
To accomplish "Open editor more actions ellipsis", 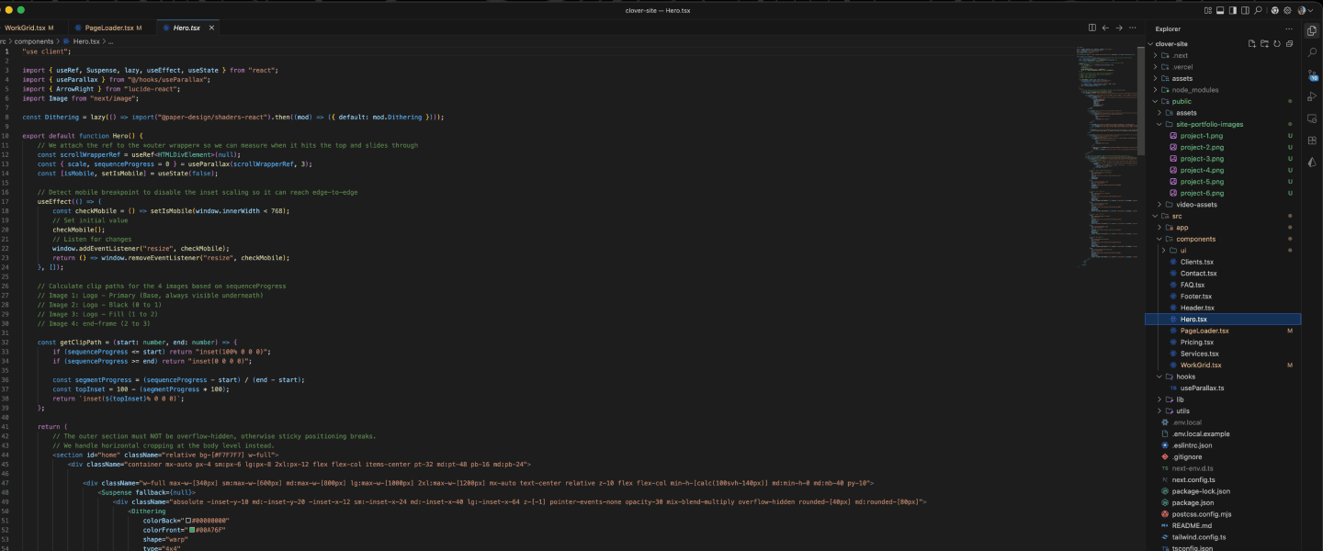I will coord(1132,28).
